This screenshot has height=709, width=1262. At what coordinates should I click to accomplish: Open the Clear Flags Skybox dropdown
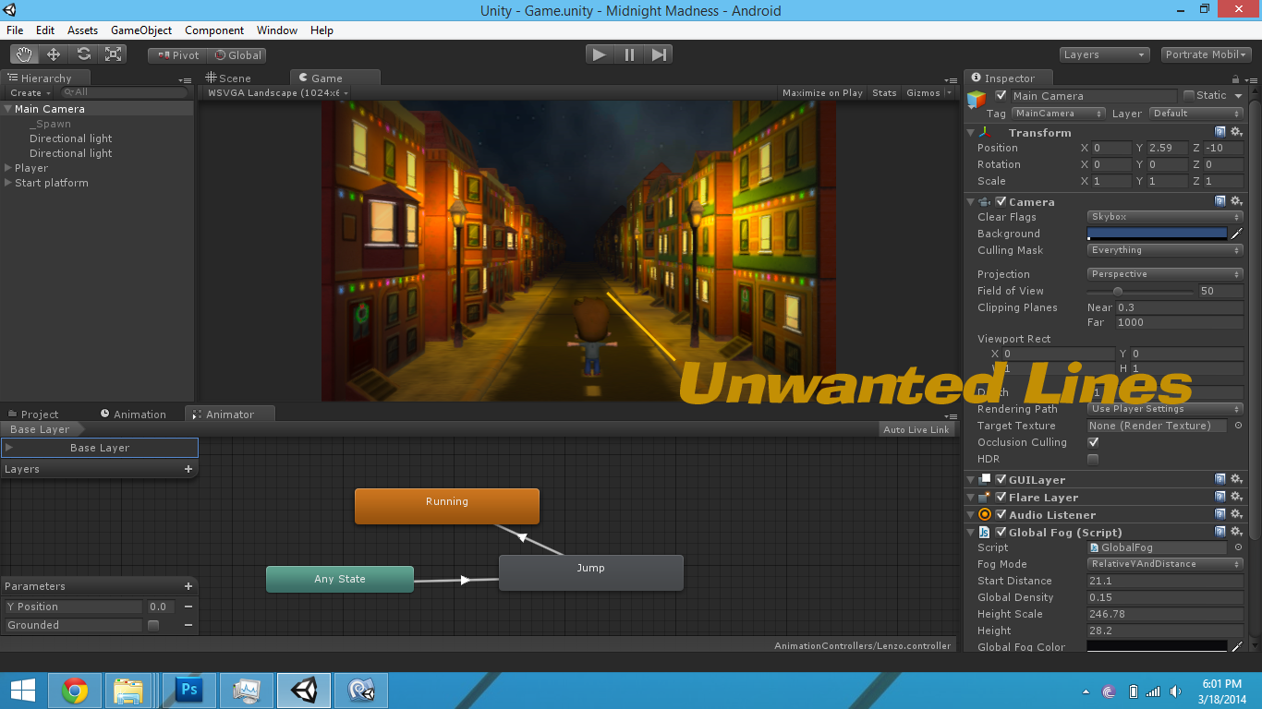(x=1165, y=217)
